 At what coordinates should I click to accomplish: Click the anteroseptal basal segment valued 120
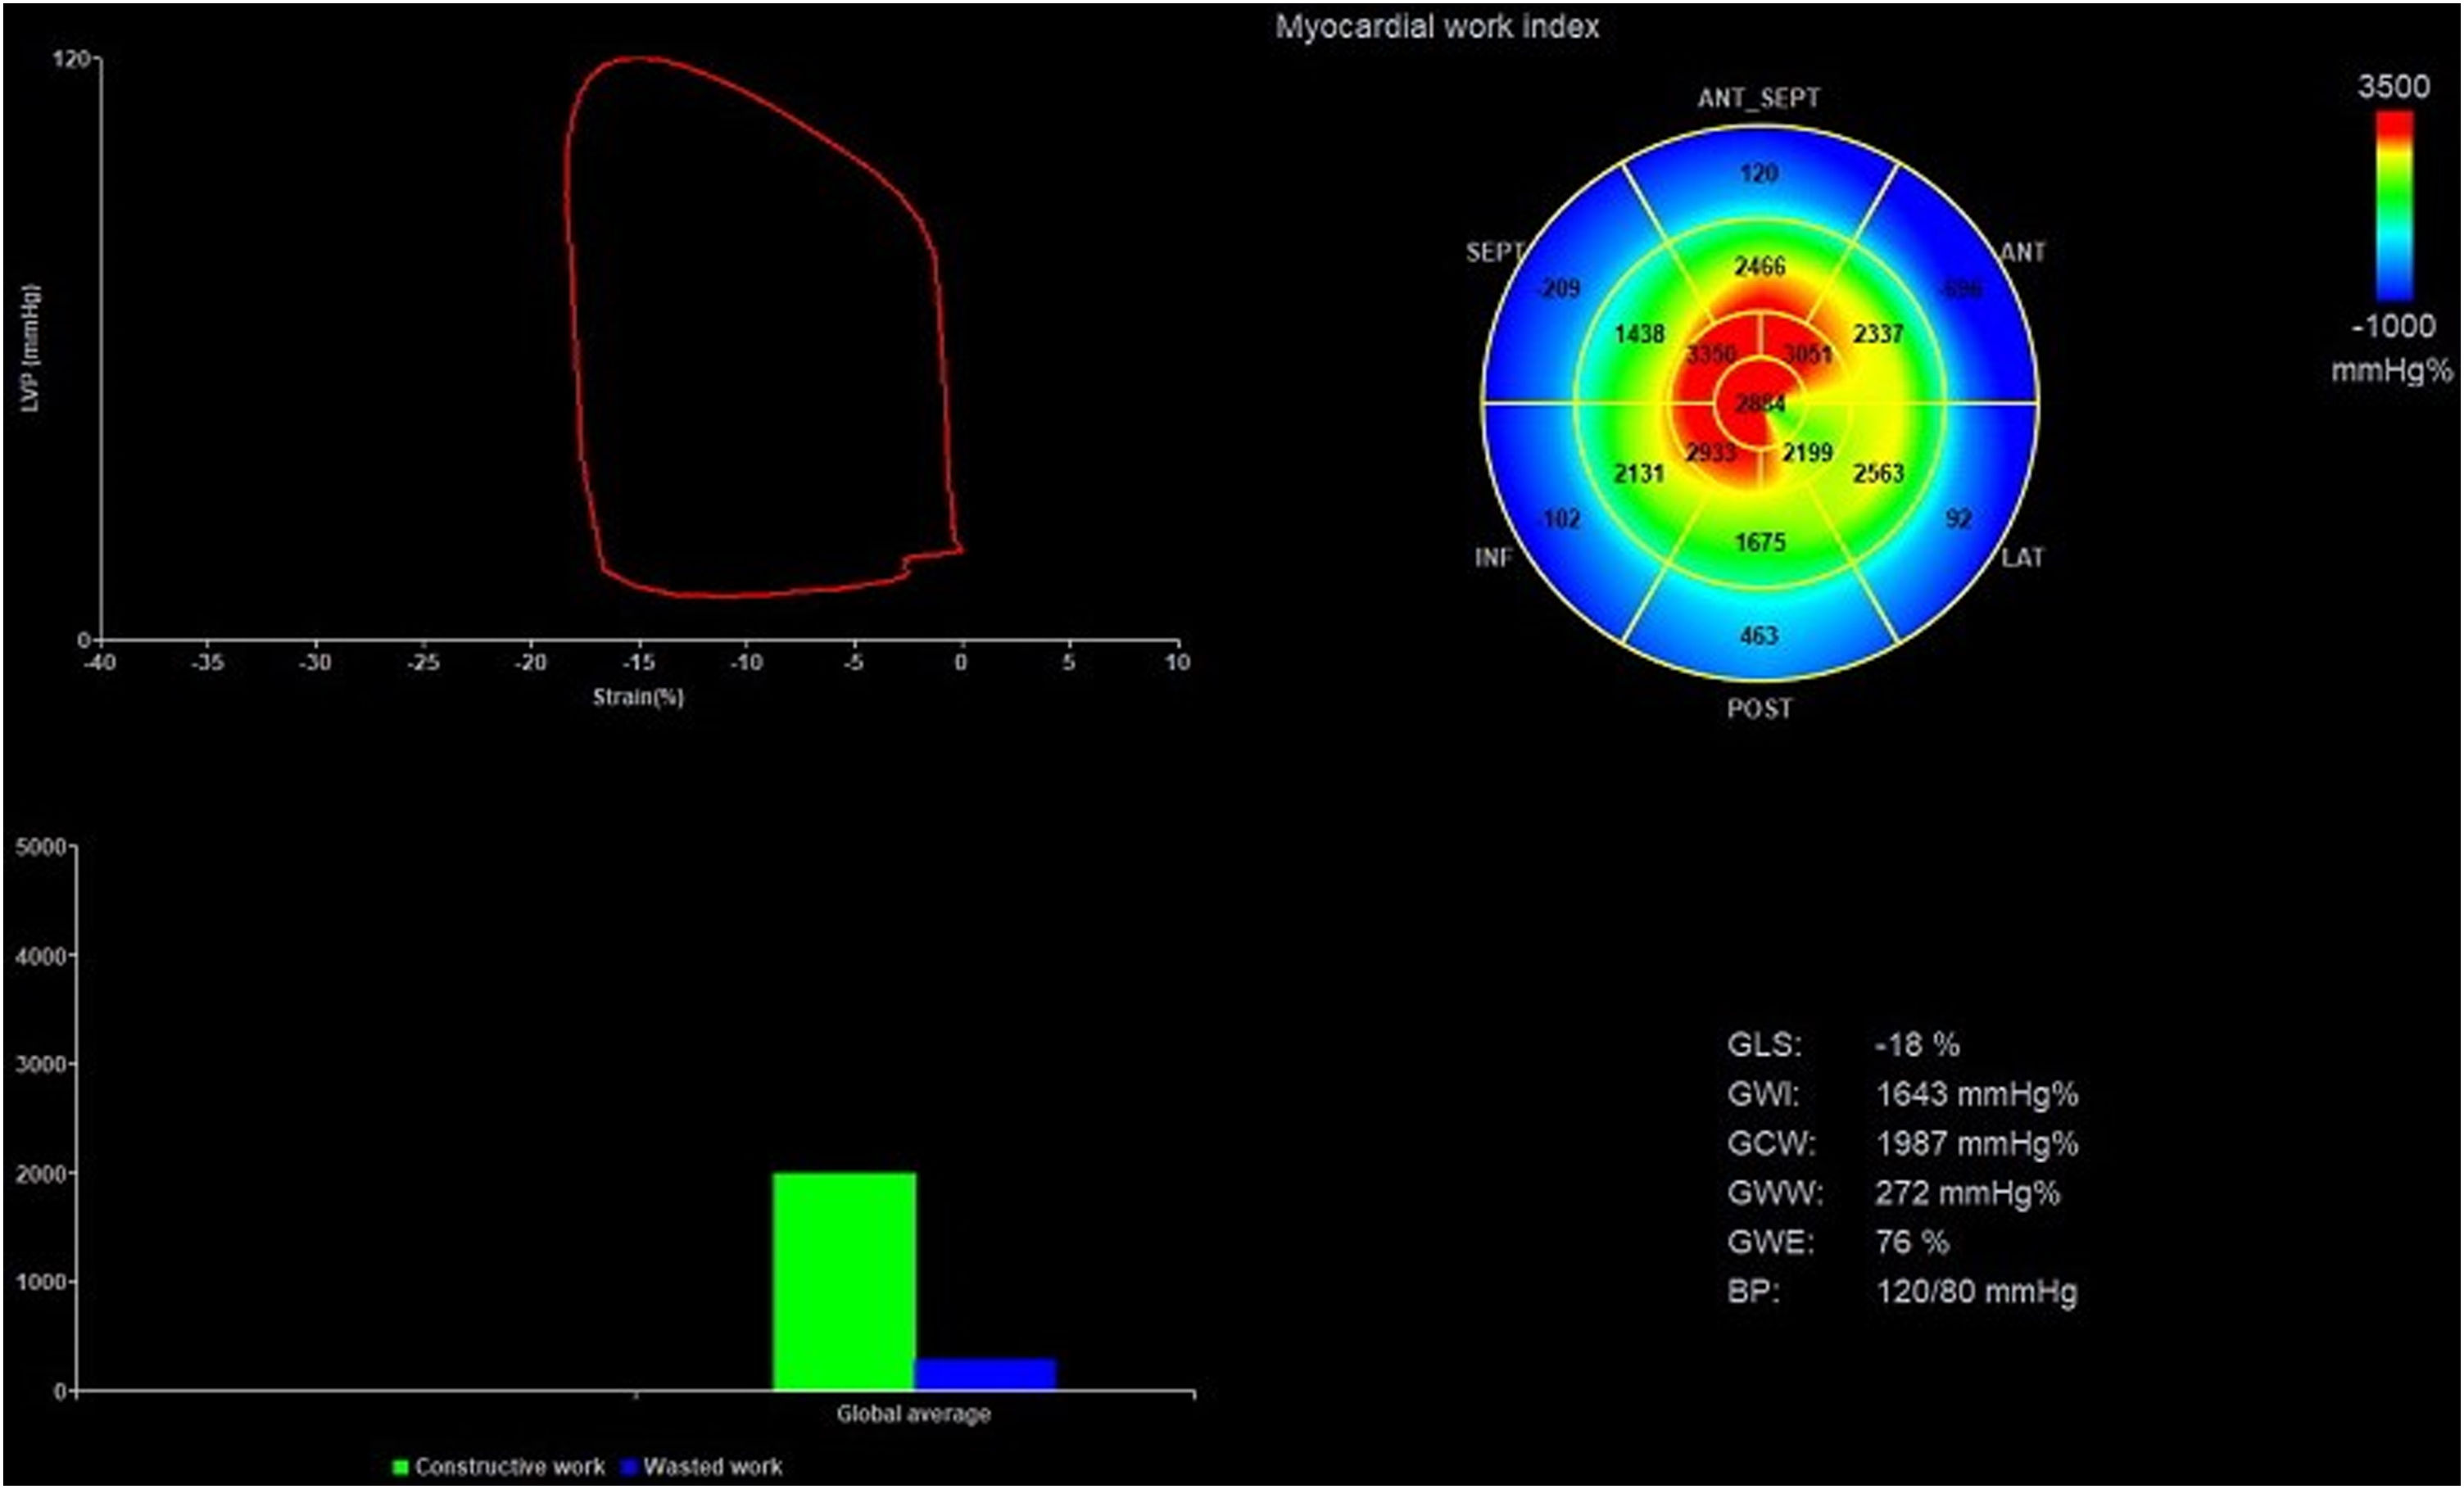1759,173
